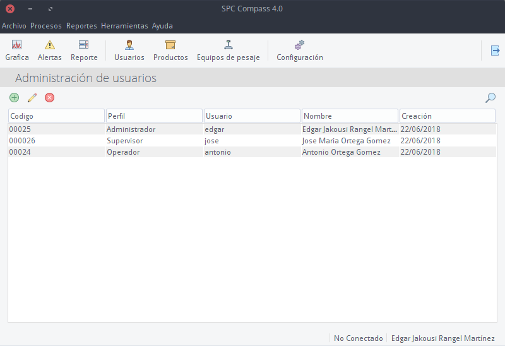Open the Configuración gears icon
The height and width of the screenshot is (346, 505).
(x=300, y=51)
